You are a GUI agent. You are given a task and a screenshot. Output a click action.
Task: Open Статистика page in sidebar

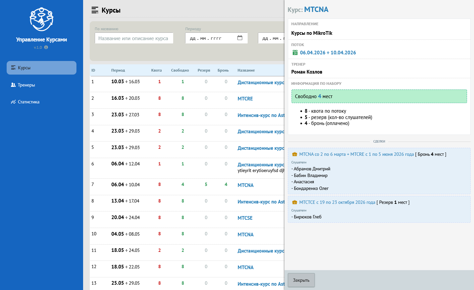coord(28,102)
